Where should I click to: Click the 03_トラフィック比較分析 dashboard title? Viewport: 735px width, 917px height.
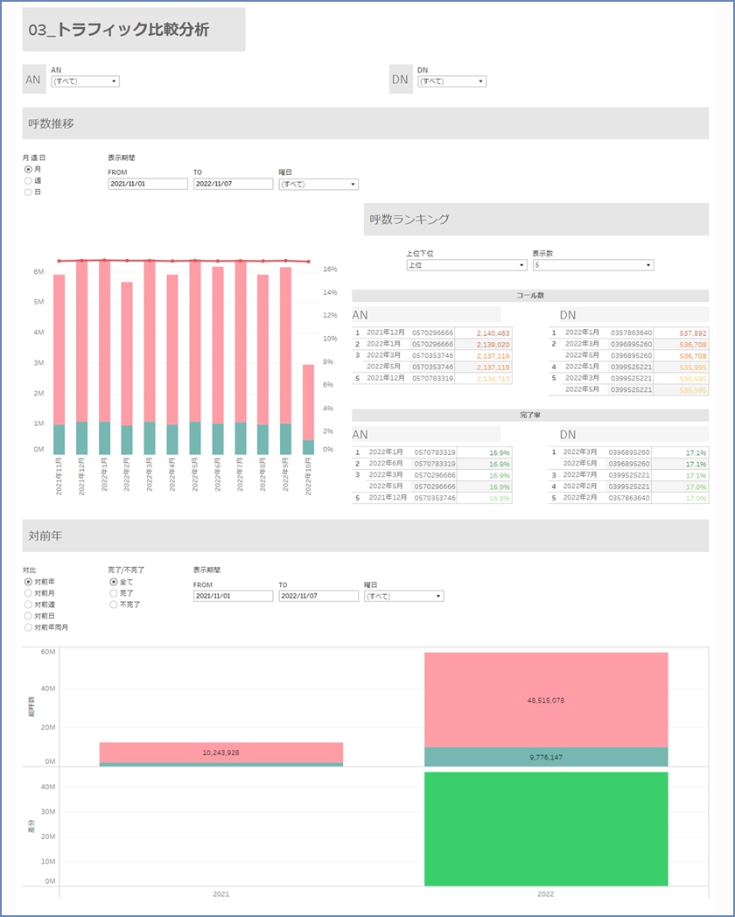pyautogui.click(x=119, y=30)
